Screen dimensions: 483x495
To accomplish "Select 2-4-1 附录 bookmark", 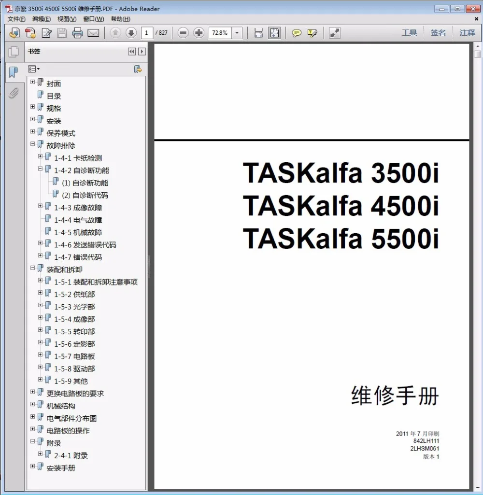I will pyautogui.click(x=71, y=456).
